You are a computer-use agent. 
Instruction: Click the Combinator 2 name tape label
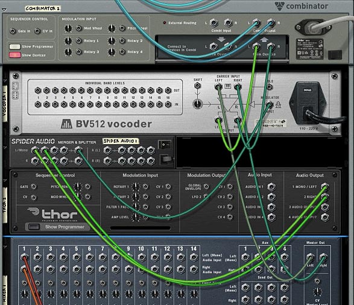pos(42,8)
